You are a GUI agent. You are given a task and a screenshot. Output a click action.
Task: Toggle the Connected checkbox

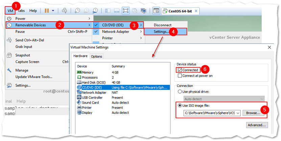[180, 70]
